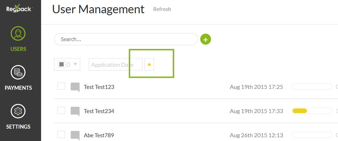
Task: Open comment bubble for Abe Test789
Action: point(75,135)
